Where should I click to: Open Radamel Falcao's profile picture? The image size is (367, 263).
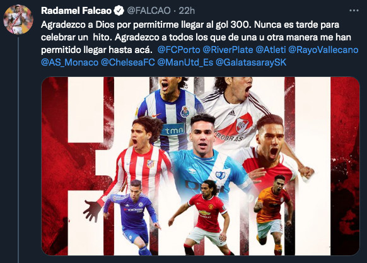point(18,20)
